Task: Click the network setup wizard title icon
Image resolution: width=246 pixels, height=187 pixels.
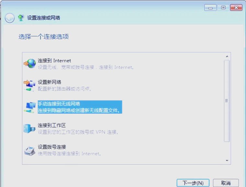Action: click(21, 18)
